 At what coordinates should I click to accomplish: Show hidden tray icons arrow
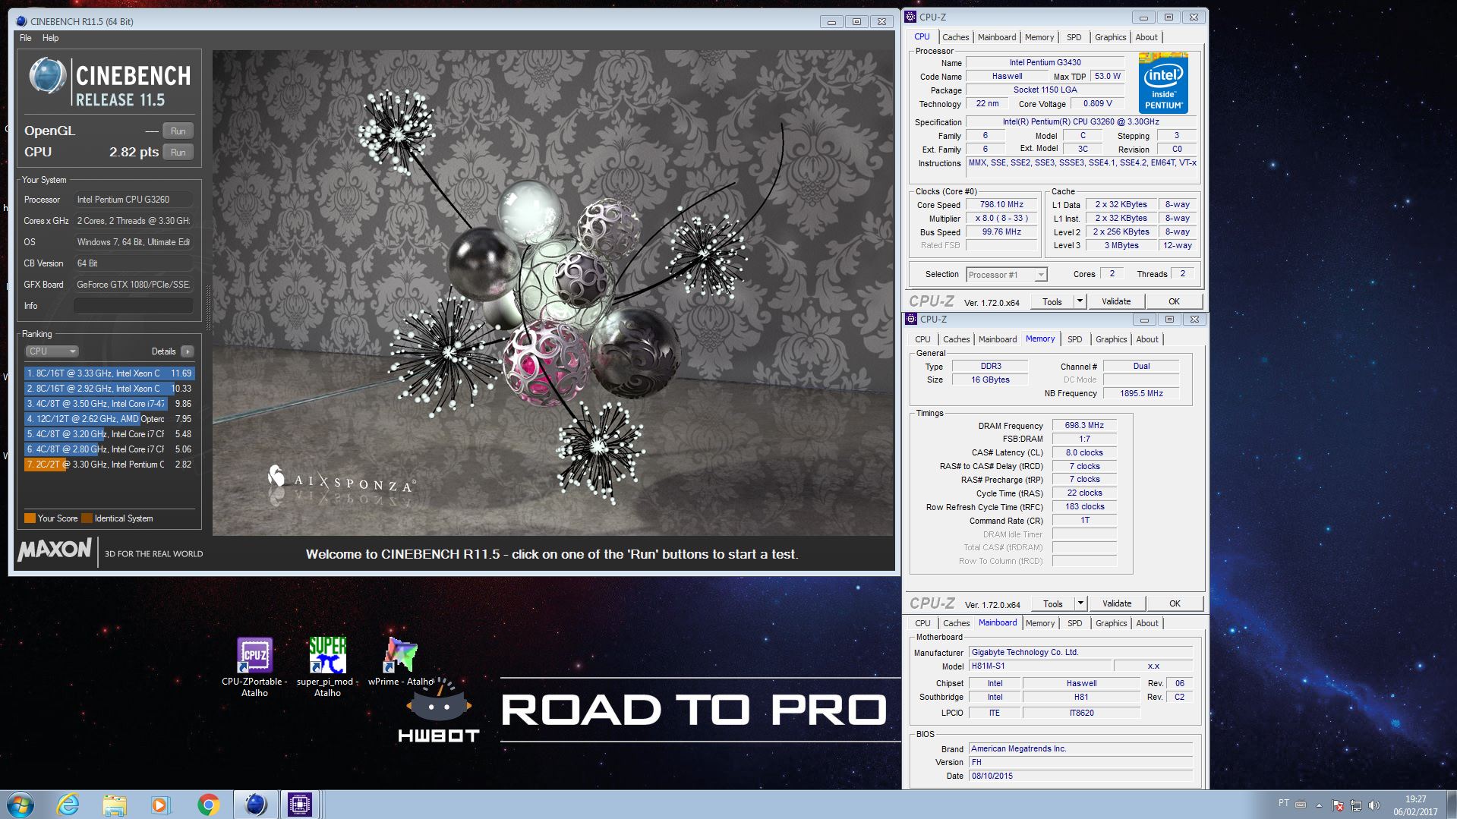coord(1319,805)
